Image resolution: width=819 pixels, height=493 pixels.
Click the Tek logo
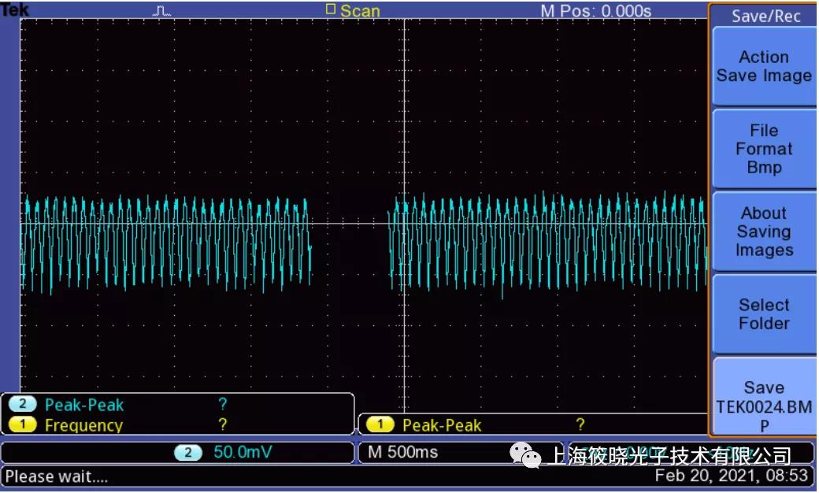coord(15,9)
